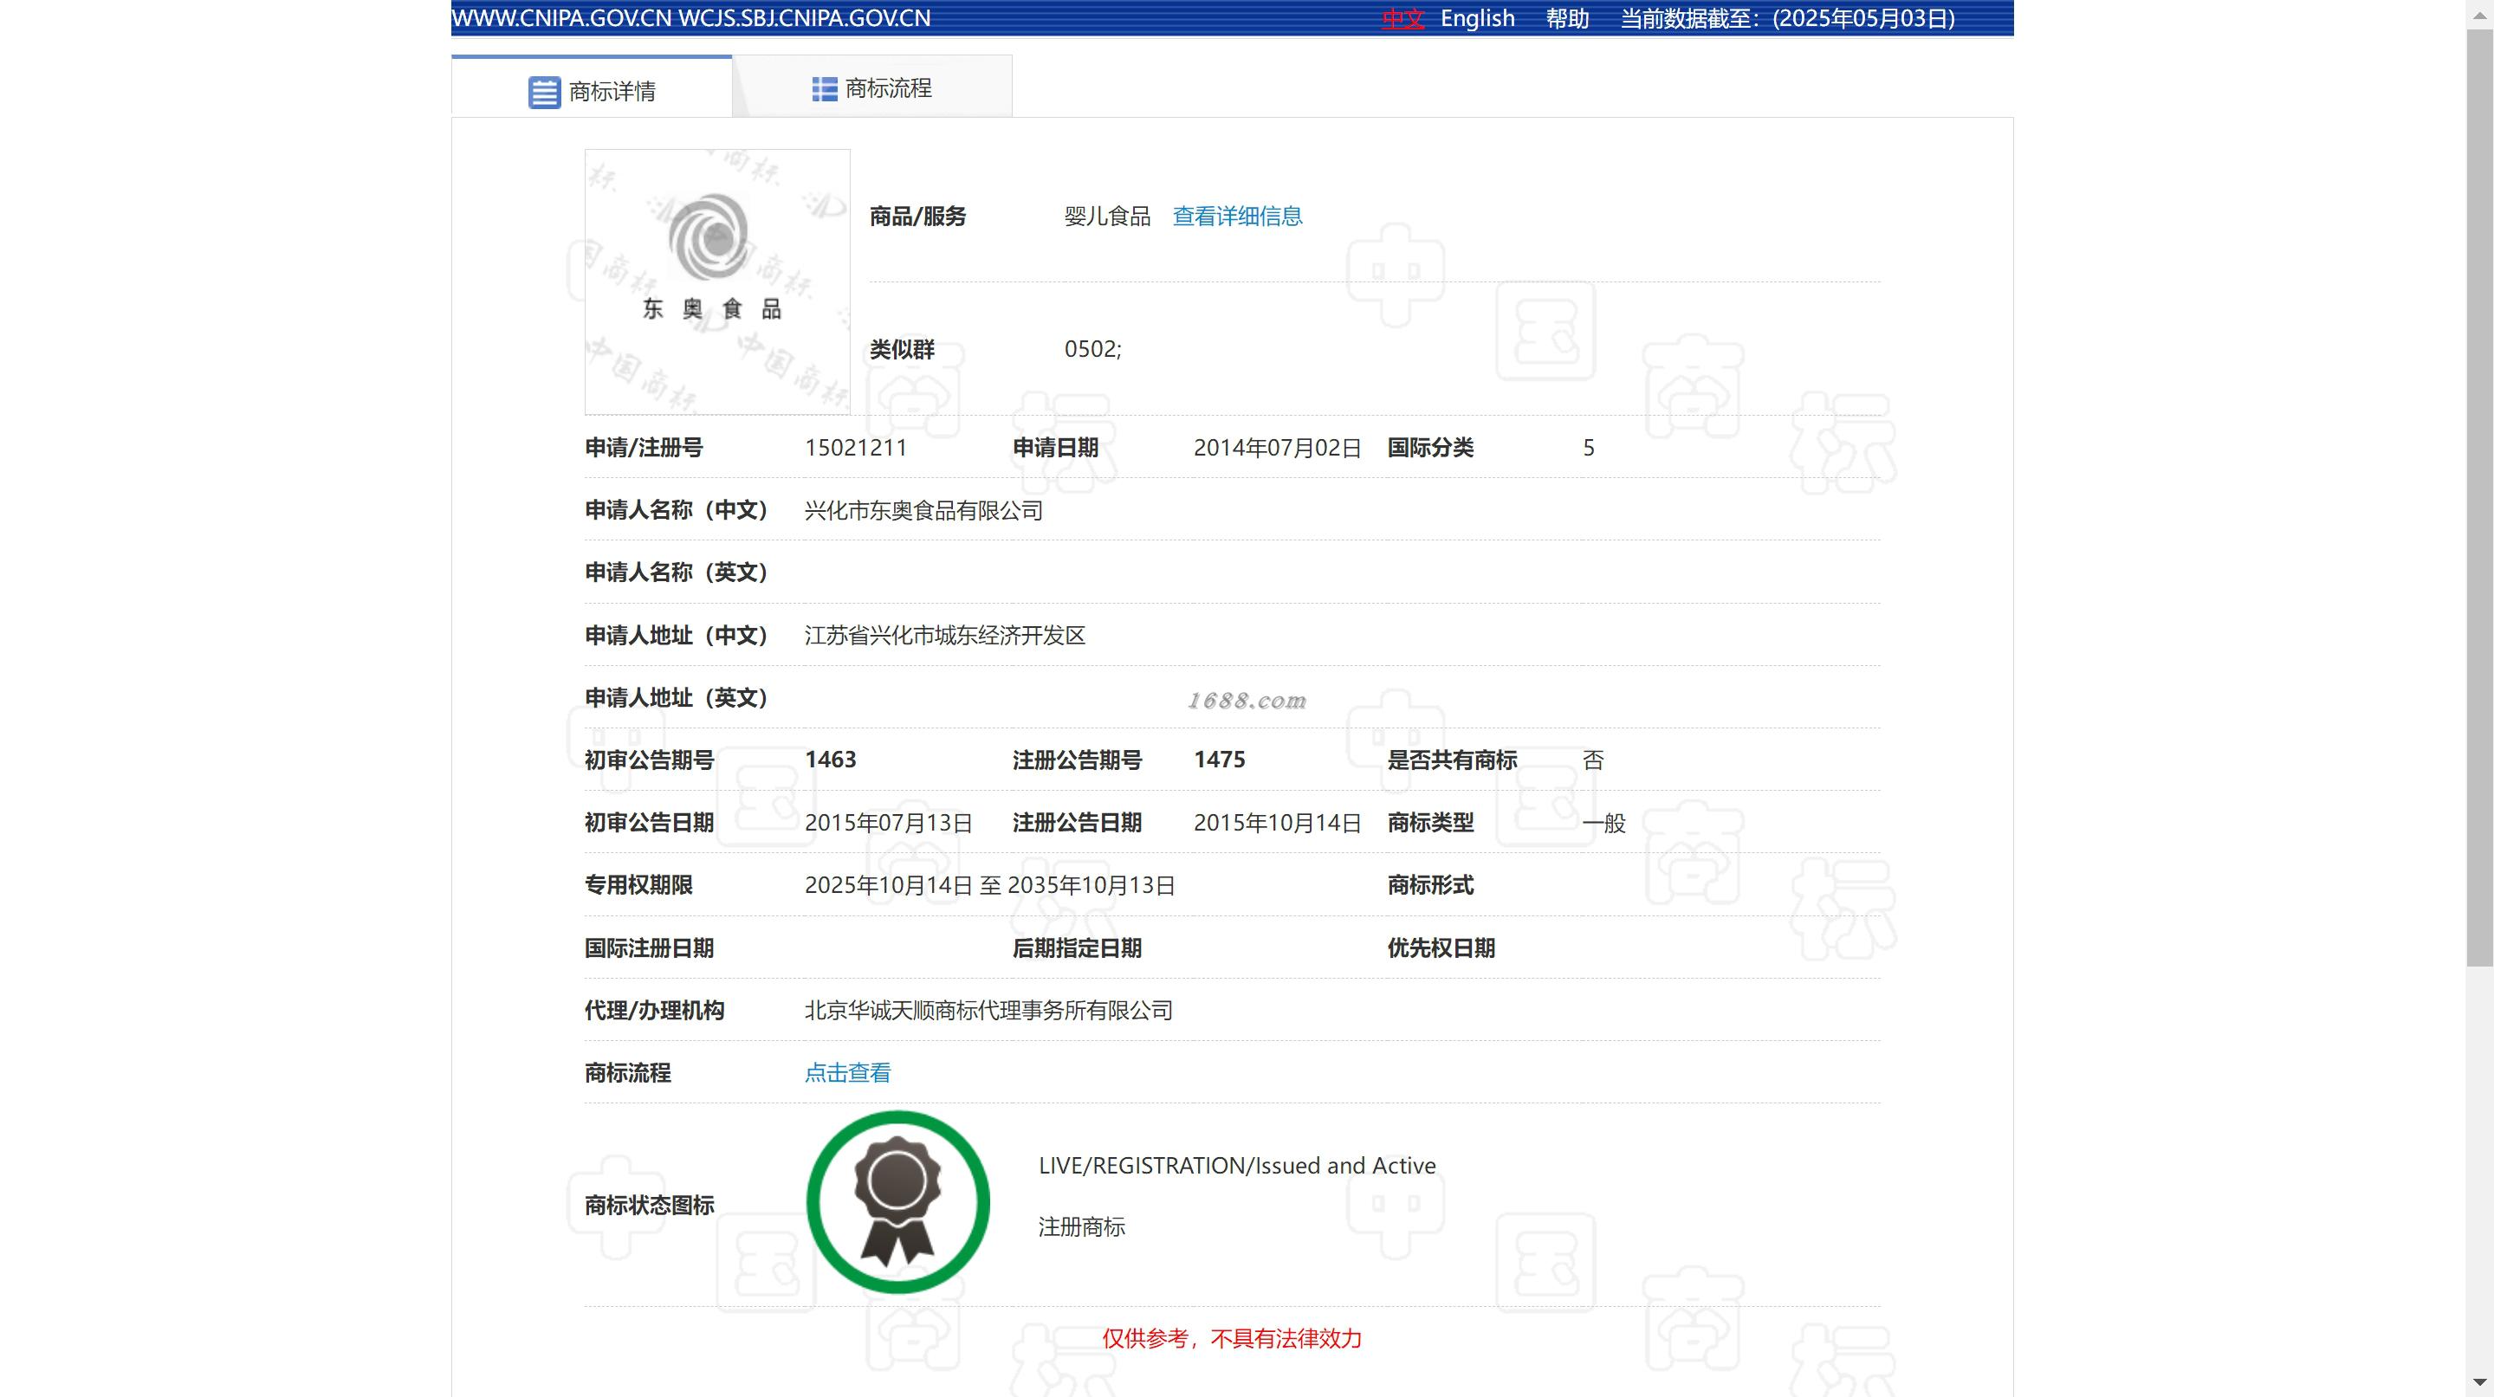Click preliminary announcement issue 1463
Viewport: 2494px width, 1397px height.
pyautogui.click(x=831, y=760)
